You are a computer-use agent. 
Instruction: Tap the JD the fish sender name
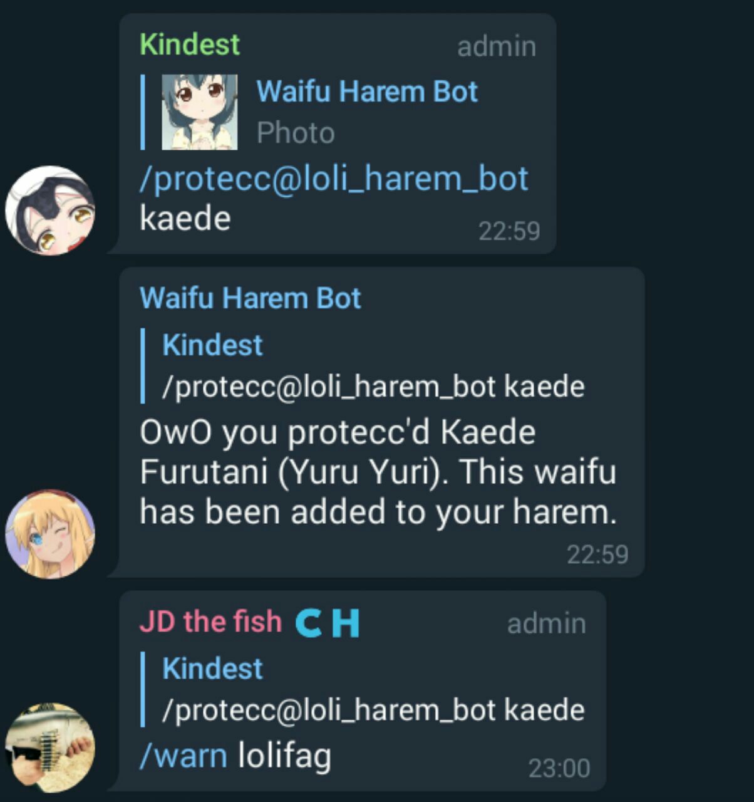click(x=210, y=622)
